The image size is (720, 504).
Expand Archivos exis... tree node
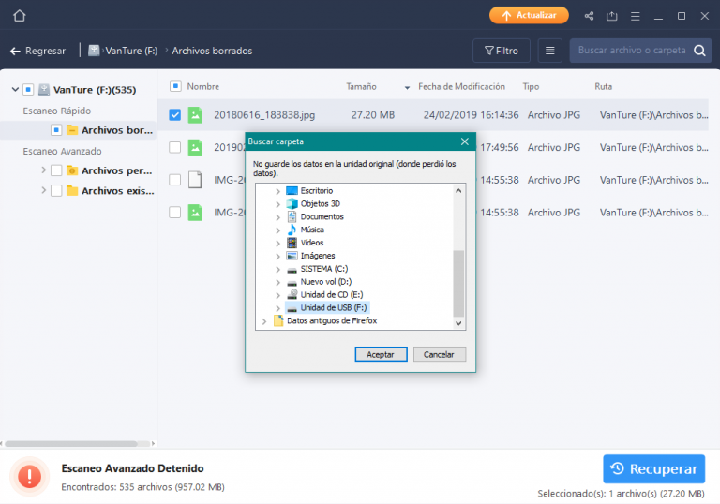(44, 190)
